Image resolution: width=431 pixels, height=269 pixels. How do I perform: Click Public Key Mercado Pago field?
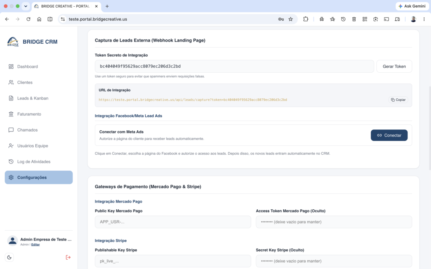pos(173,222)
